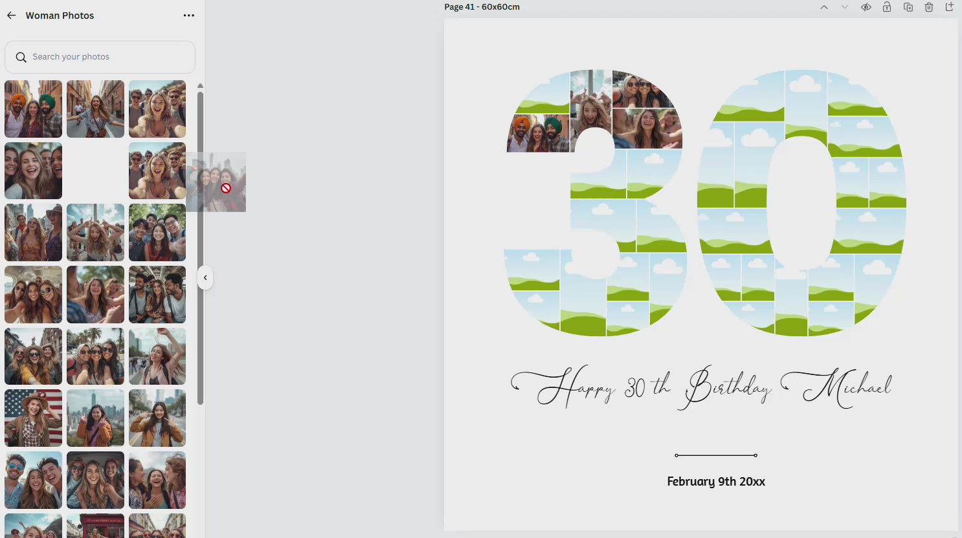Delete page with the trash icon

(929, 7)
